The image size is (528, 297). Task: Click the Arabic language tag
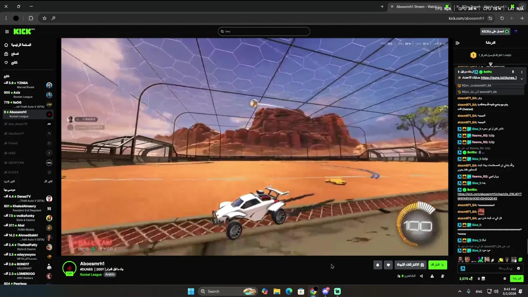click(110, 275)
